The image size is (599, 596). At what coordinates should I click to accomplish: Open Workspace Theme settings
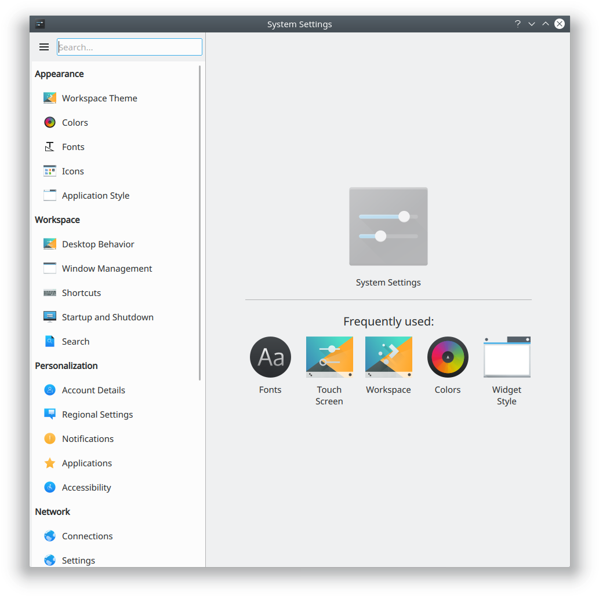click(x=99, y=98)
